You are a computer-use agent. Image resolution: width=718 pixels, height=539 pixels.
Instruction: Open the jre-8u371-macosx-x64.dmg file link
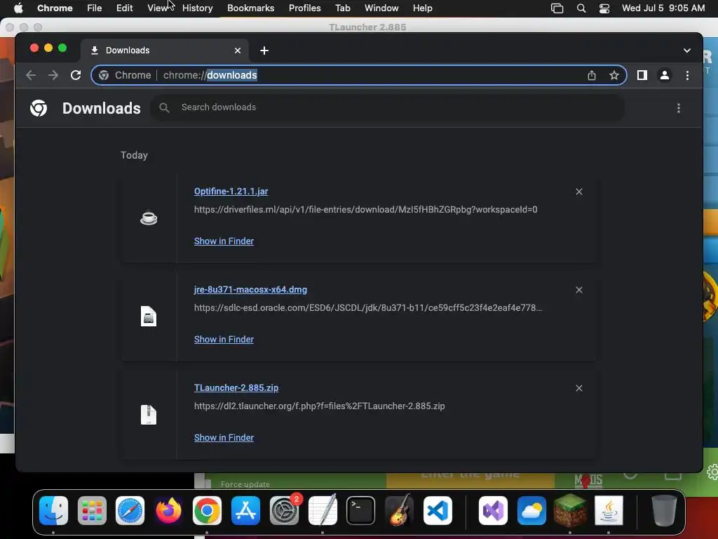250,290
